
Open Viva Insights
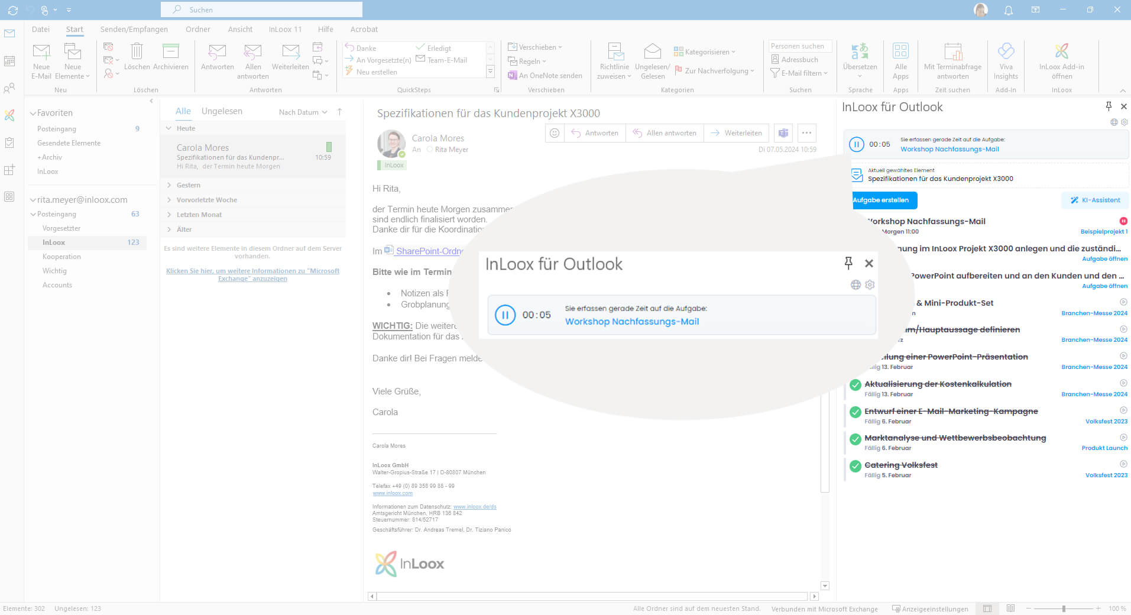tap(1006, 61)
